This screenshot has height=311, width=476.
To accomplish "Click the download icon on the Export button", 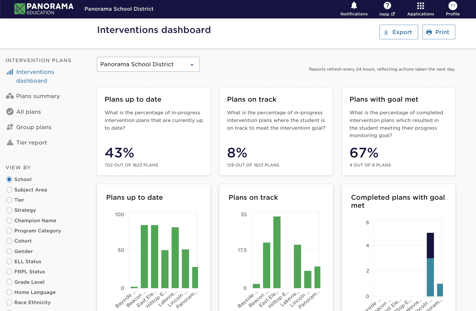I will coord(386,32).
